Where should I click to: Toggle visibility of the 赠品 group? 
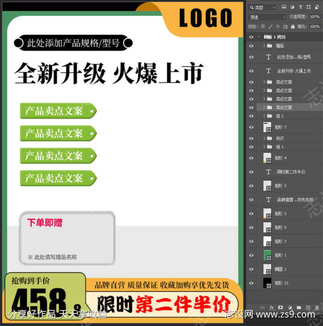[251, 46]
